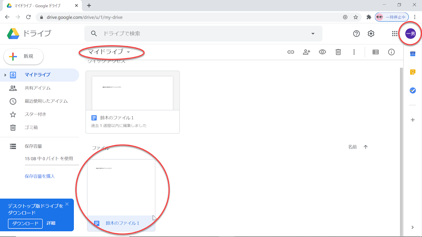This screenshot has width=422, height=237.
Task: Click 保存容量を購入 link
Action: pos(40,176)
